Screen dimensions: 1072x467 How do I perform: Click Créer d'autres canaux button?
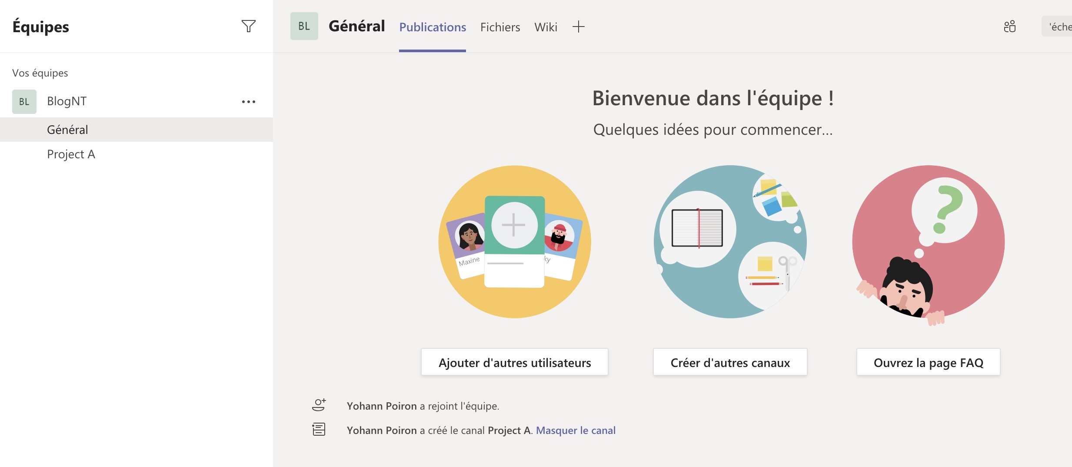click(730, 362)
